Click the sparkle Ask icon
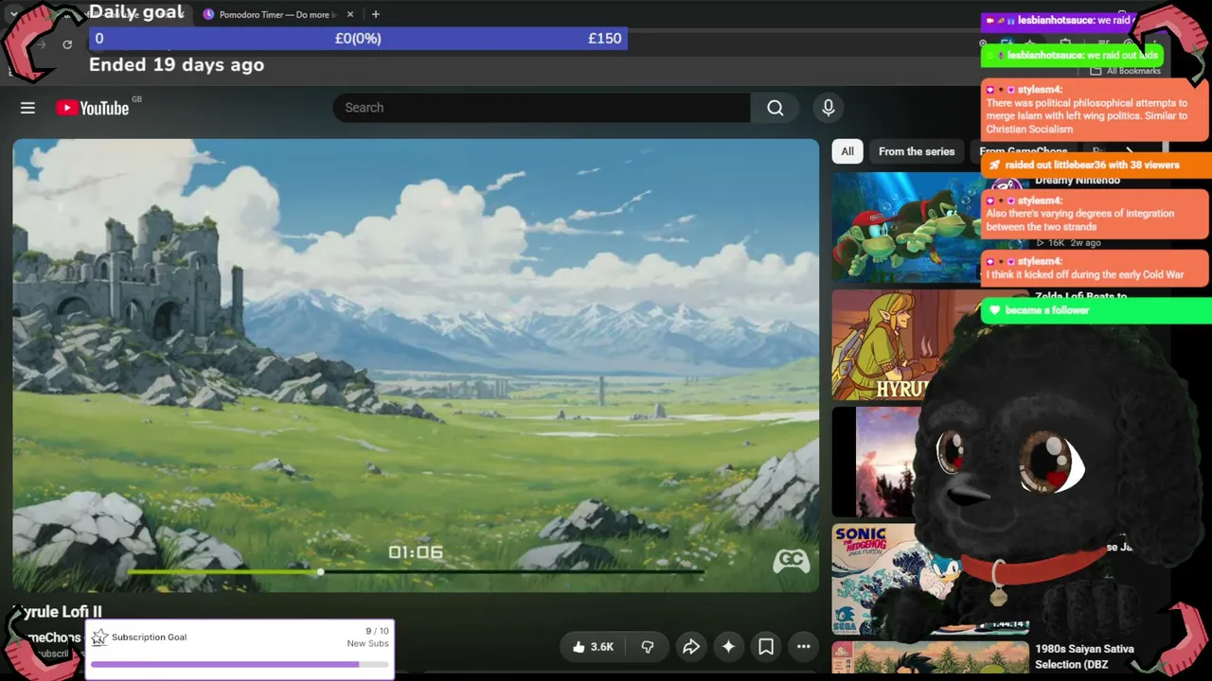1212x681 pixels. tap(728, 647)
